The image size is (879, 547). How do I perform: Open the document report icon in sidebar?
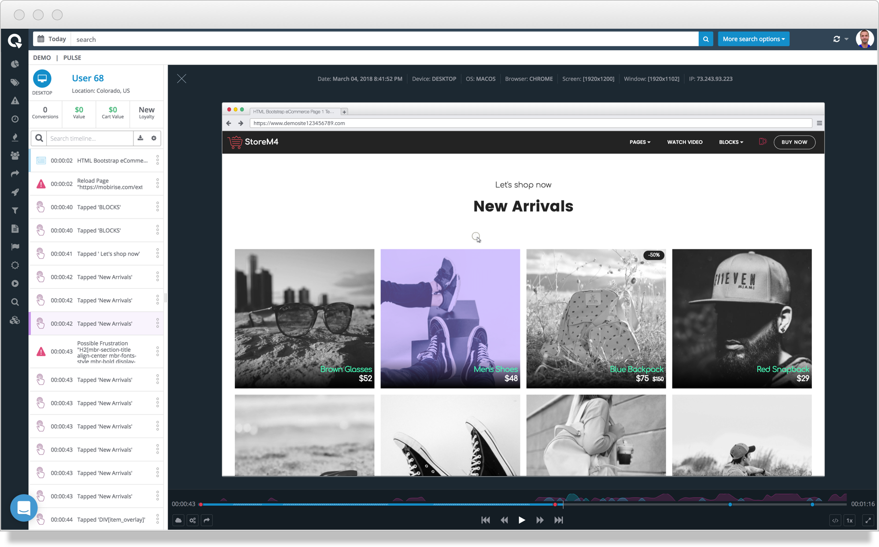pyautogui.click(x=15, y=229)
